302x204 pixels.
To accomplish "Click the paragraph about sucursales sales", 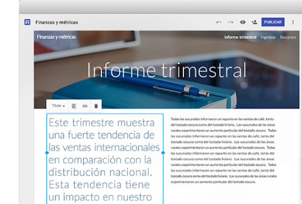I will pyautogui.click(x=224, y=151).
